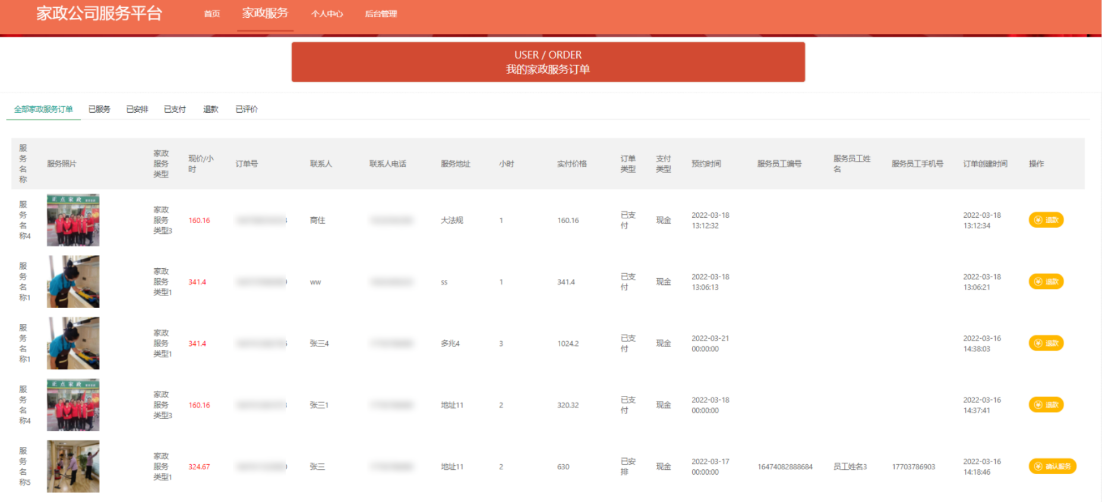Click the 联系人 column header

click(321, 164)
